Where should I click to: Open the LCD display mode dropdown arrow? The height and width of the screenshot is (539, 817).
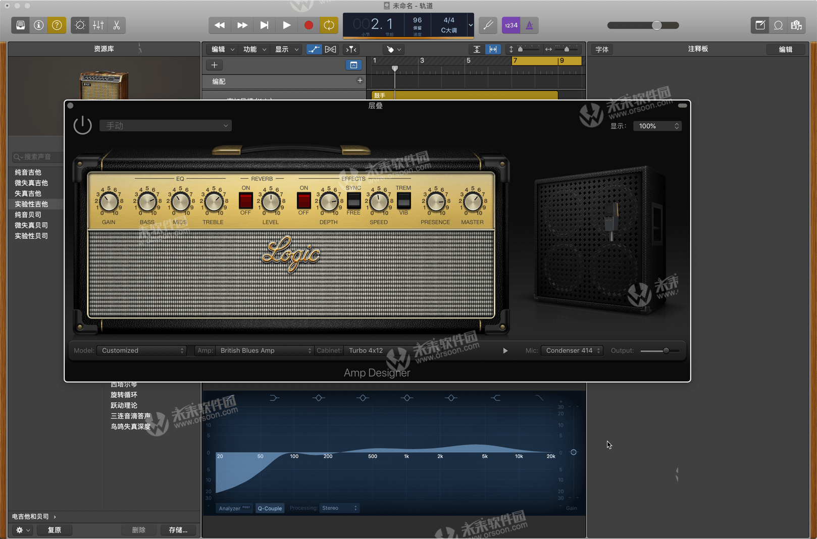[471, 25]
